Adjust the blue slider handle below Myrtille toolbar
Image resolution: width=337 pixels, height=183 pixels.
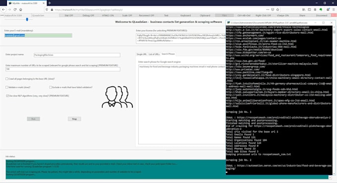[x=27, y=19]
